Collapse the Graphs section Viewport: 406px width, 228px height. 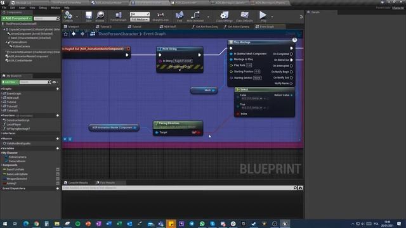click(2, 89)
